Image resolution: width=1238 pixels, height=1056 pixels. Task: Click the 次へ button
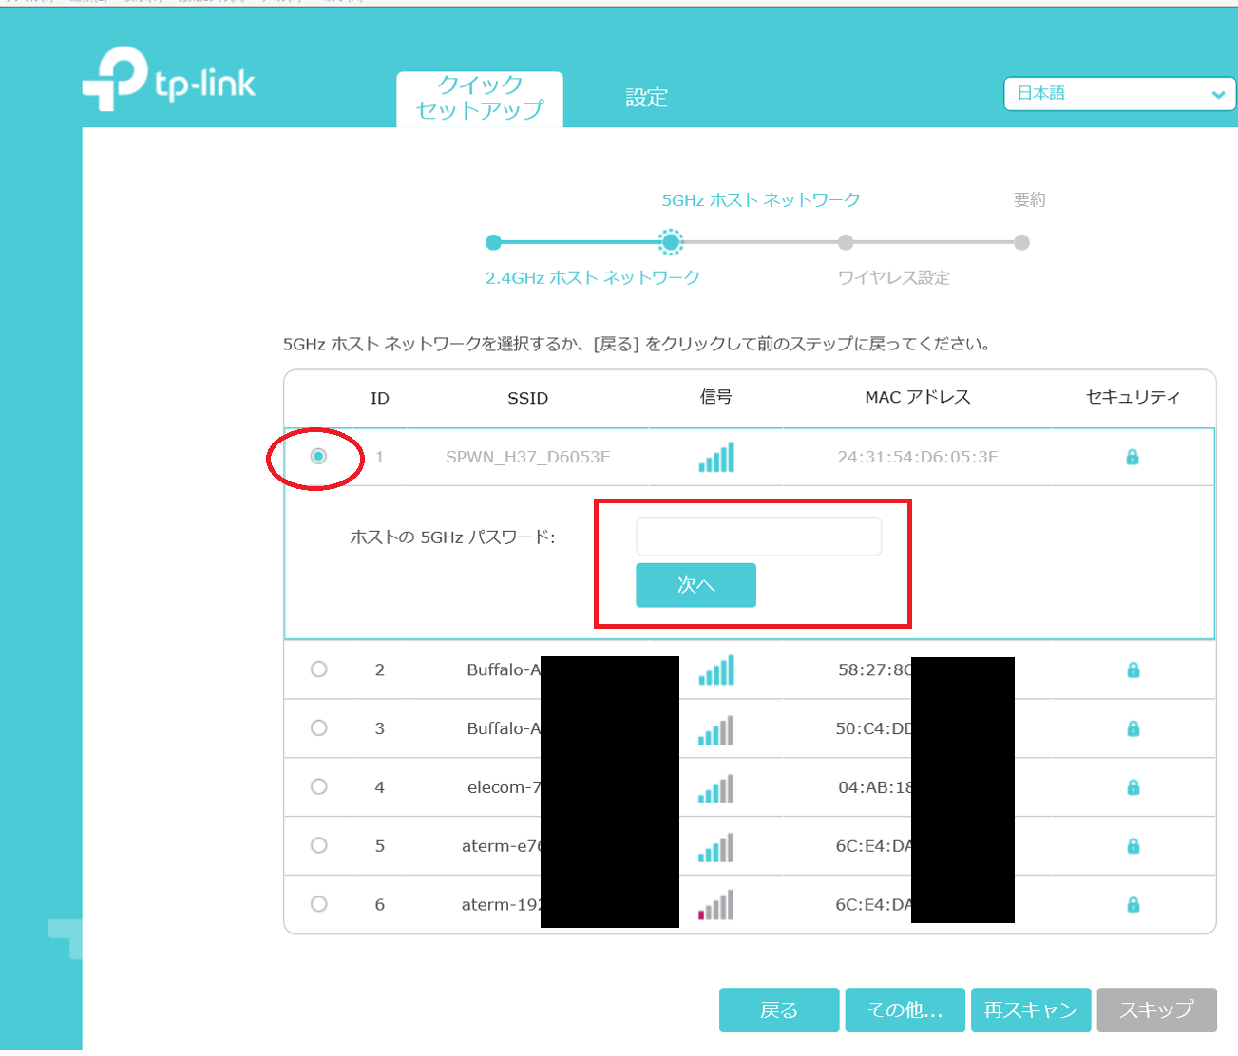point(695,585)
